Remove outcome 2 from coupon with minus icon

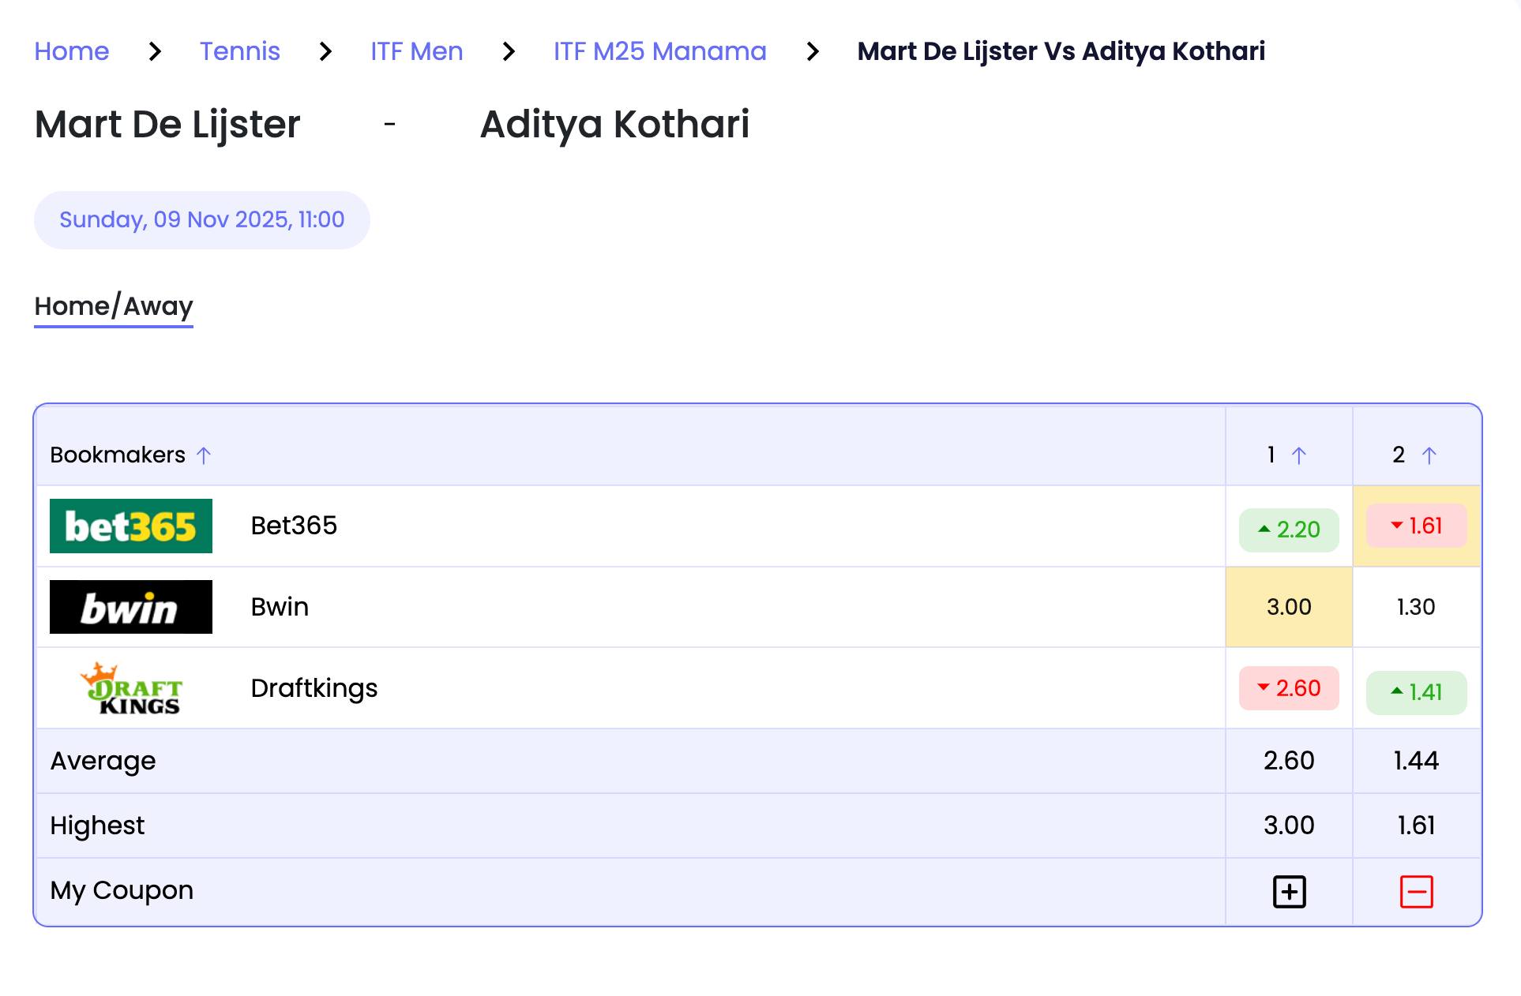pyautogui.click(x=1416, y=892)
